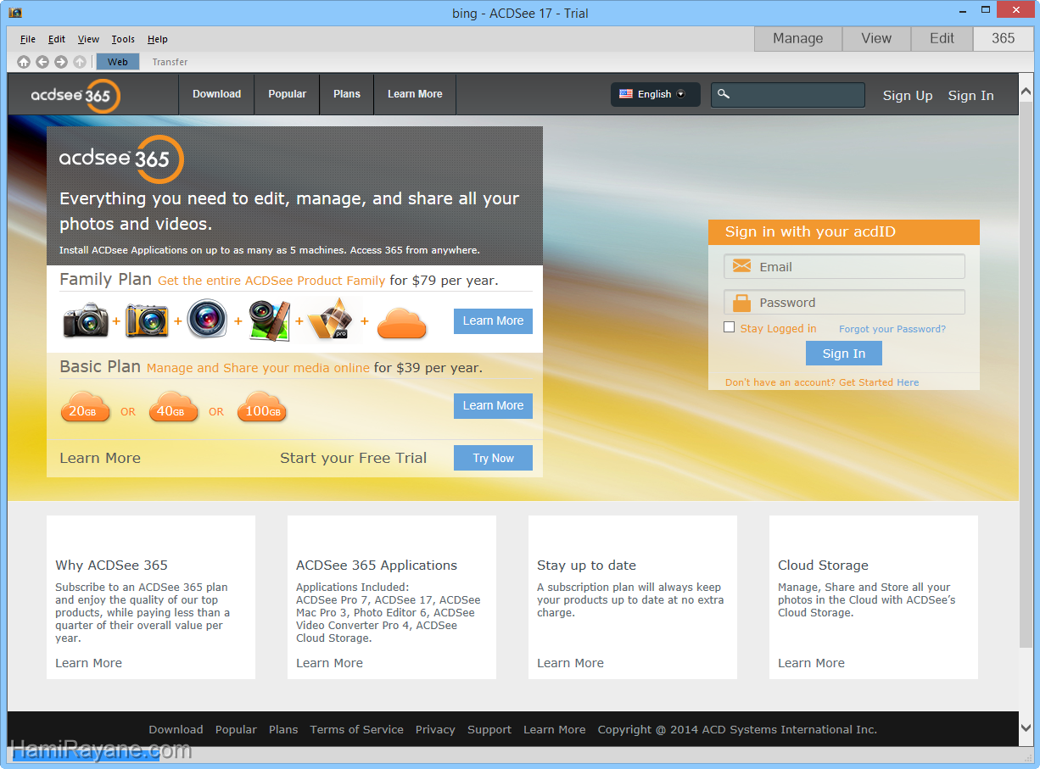The image size is (1040, 769).
Task: Open the Edit menu in the menu bar
Action: point(57,39)
